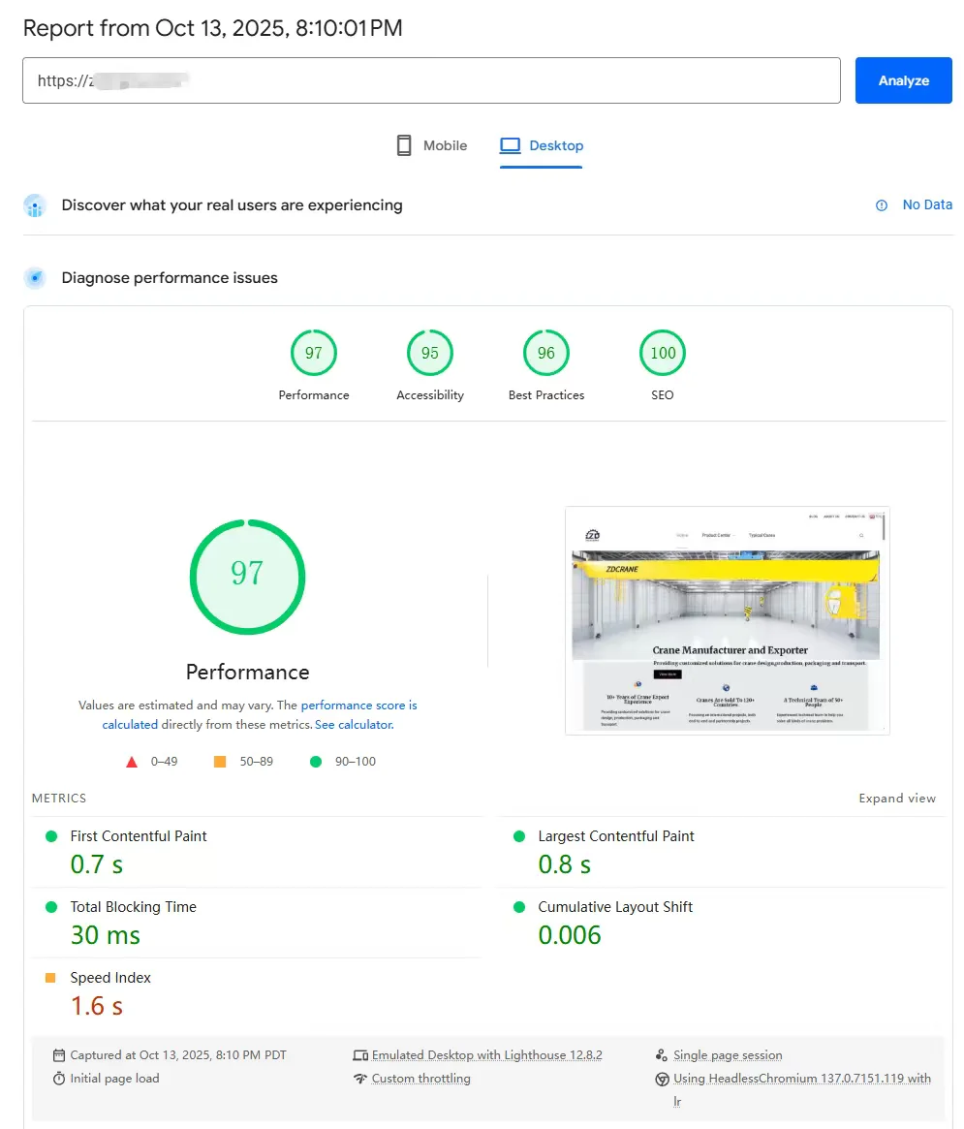
Task: Click the real users experience icon
Action: pos(35,205)
